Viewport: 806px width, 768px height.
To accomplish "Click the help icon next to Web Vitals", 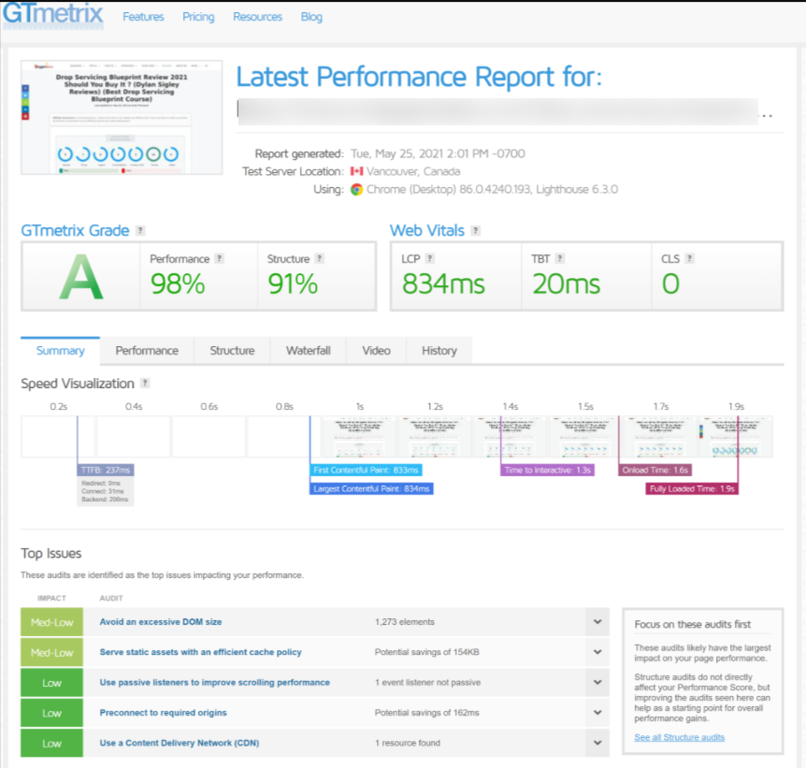I will 476,230.
